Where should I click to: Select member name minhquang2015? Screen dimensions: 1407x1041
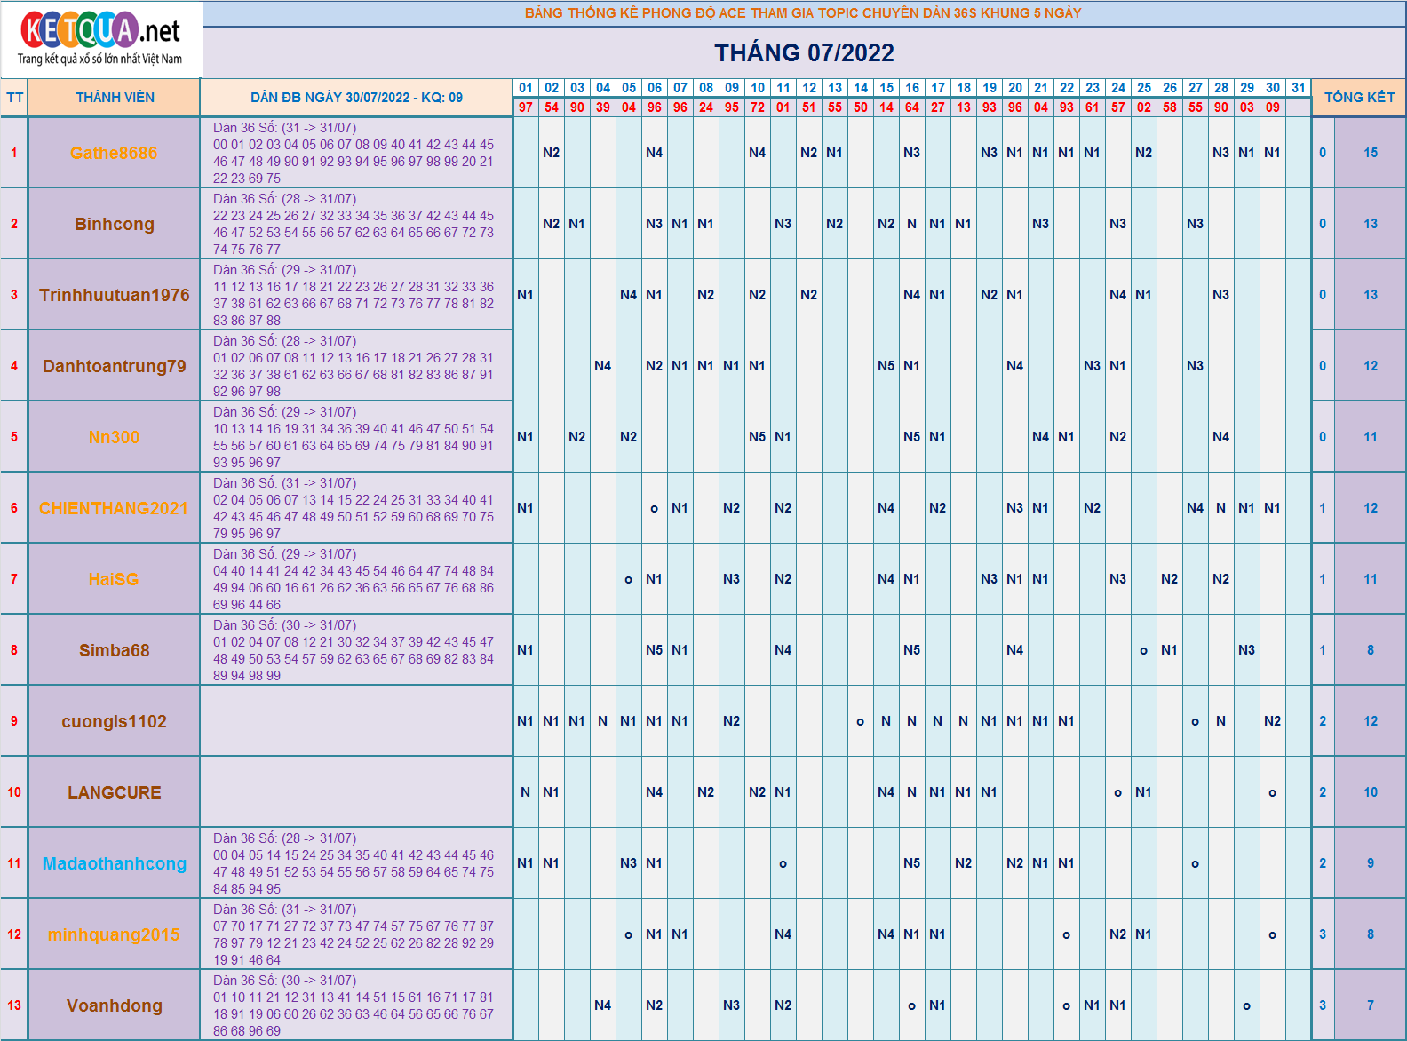114,934
